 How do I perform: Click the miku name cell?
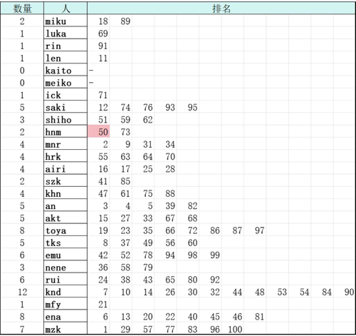[x=66, y=21]
